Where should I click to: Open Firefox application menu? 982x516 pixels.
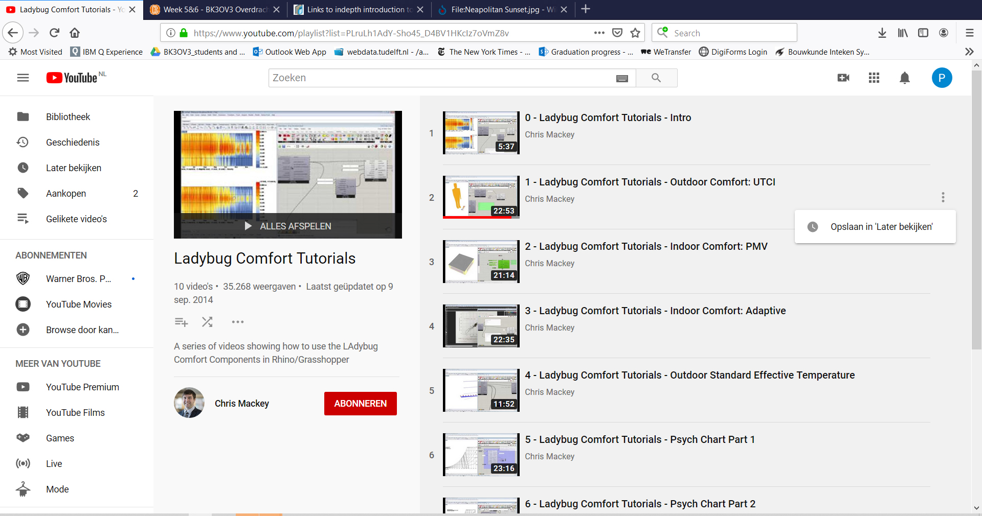(969, 33)
